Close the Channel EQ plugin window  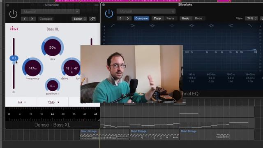point(104,5)
